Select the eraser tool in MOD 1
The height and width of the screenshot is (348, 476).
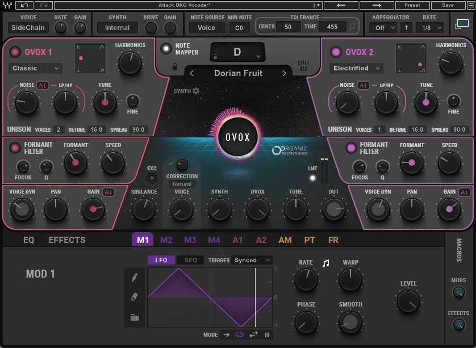(x=135, y=297)
